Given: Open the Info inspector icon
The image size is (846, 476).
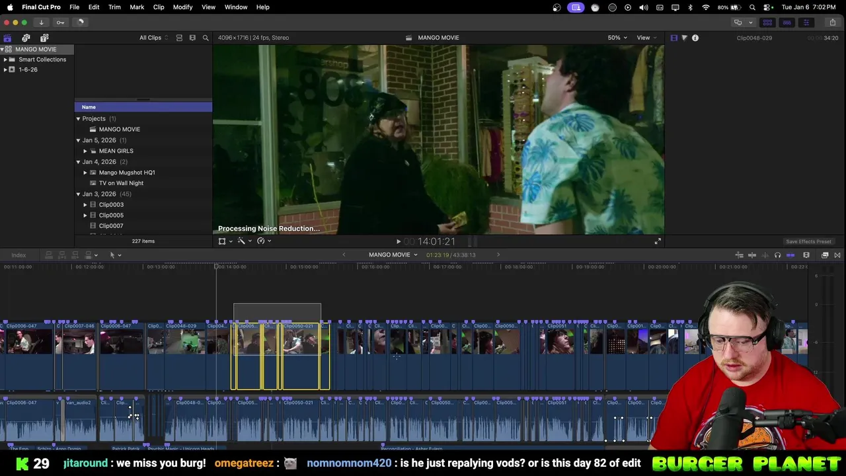Looking at the screenshot, I should click(x=695, y=38).
